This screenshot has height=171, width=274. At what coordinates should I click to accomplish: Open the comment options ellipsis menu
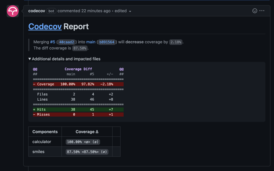(262, 11)
